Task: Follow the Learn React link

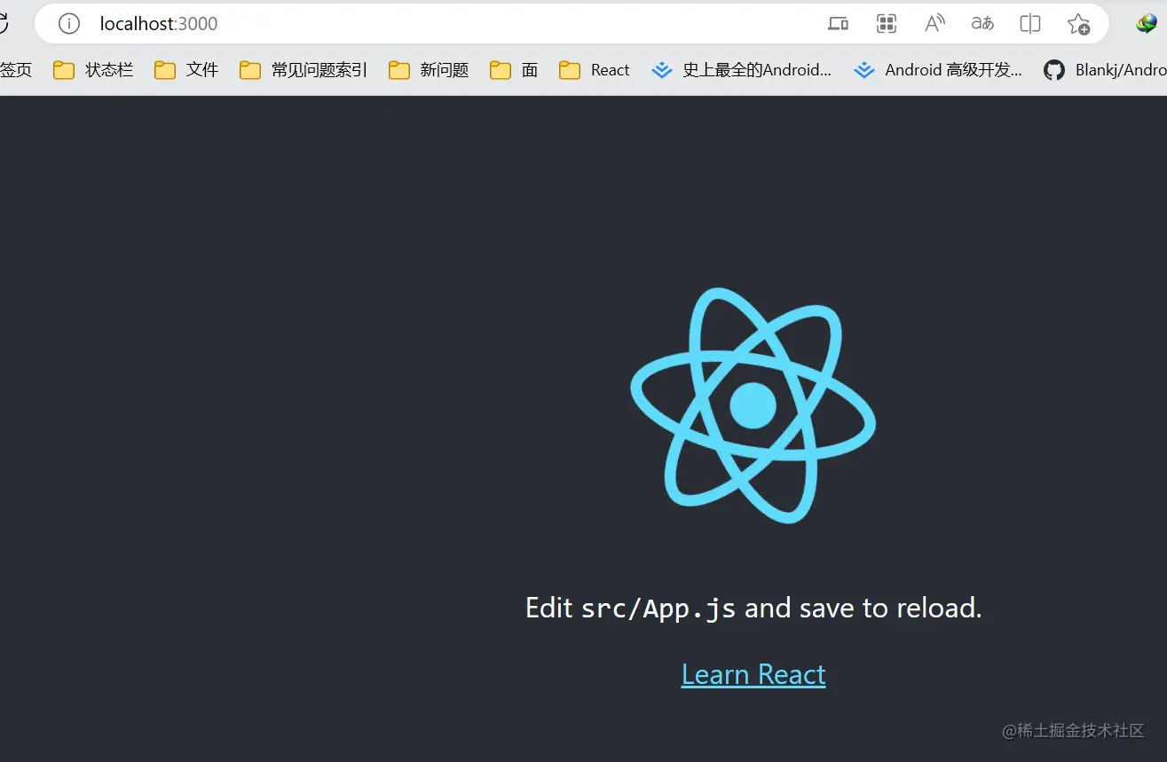Action: [753, 675]
